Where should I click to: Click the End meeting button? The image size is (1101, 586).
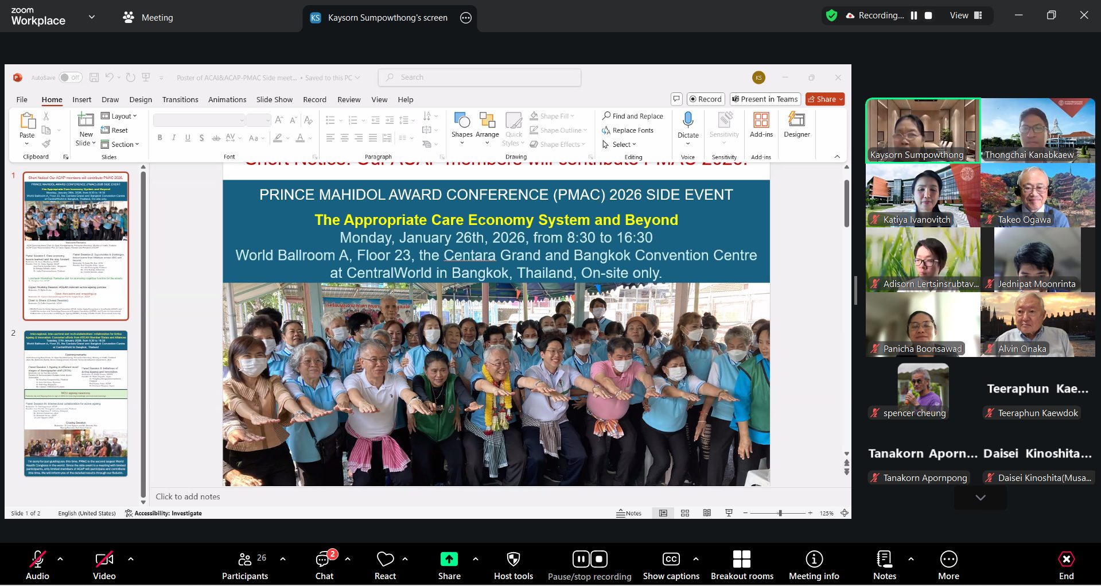1066,565
